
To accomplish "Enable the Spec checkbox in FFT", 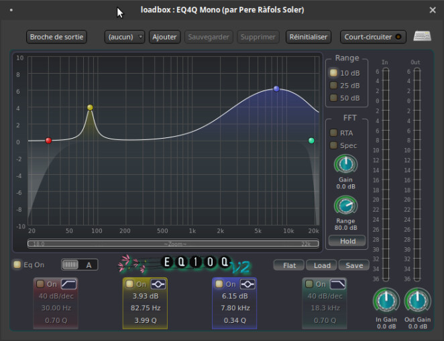I will click(333, 145).
